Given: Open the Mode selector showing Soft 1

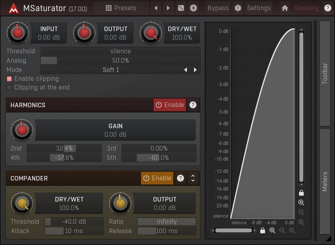Looking at the screenshot, I should (111, 70).
